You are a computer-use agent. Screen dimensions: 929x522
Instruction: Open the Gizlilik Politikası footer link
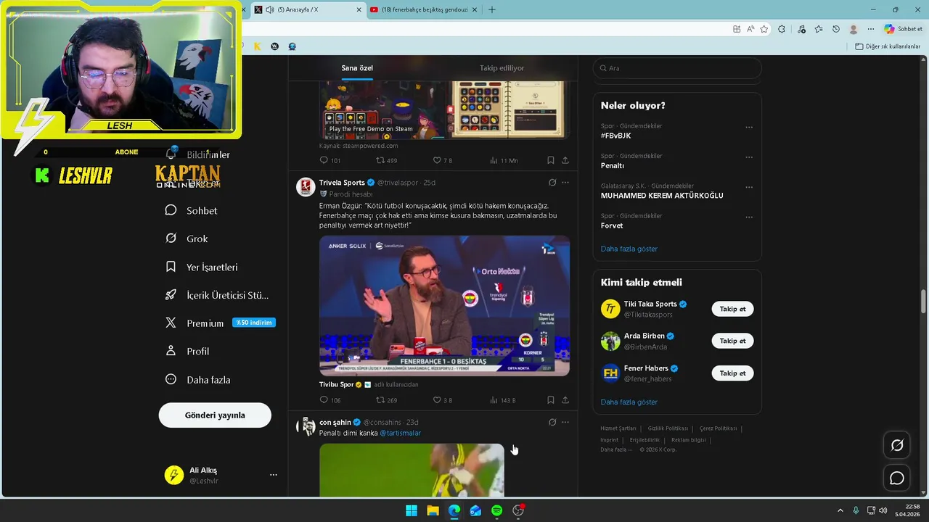(668, 428)
